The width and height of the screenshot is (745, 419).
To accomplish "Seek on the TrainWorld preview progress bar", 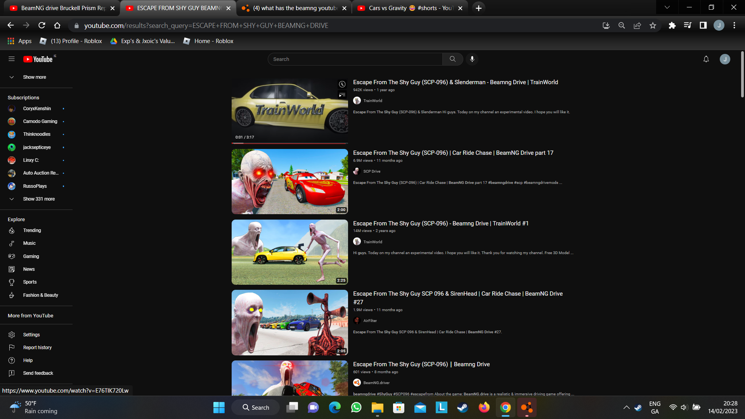I will pos(289,143).
